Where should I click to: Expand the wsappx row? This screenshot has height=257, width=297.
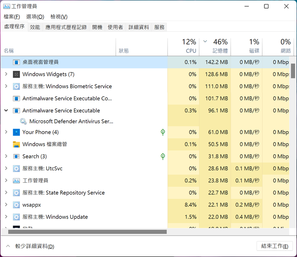click(6, 205)
